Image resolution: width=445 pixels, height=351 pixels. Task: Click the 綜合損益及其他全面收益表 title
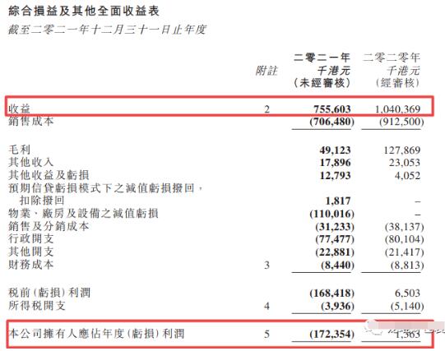pyautogui.click(x=84, y=12)
